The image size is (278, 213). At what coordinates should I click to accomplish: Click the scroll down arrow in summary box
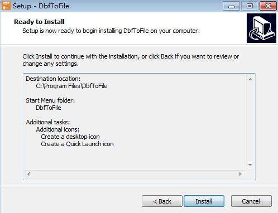250,164
